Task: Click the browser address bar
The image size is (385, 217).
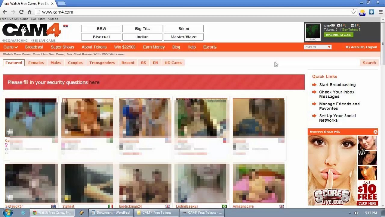Action: [x=192, y=12]
